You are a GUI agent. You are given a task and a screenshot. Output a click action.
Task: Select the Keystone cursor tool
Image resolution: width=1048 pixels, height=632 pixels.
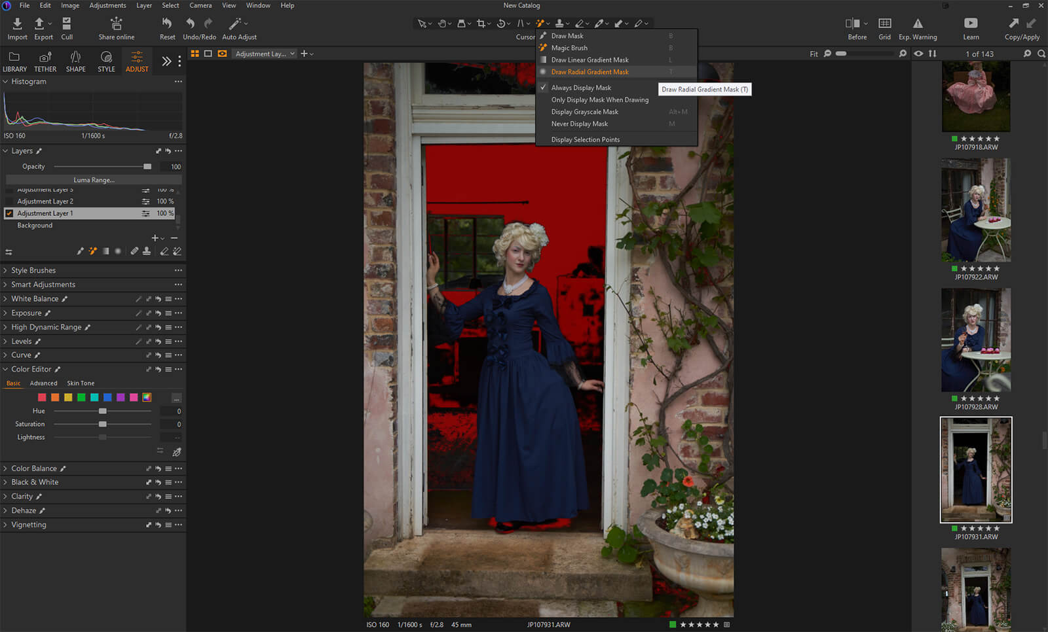tap(521, 24)
